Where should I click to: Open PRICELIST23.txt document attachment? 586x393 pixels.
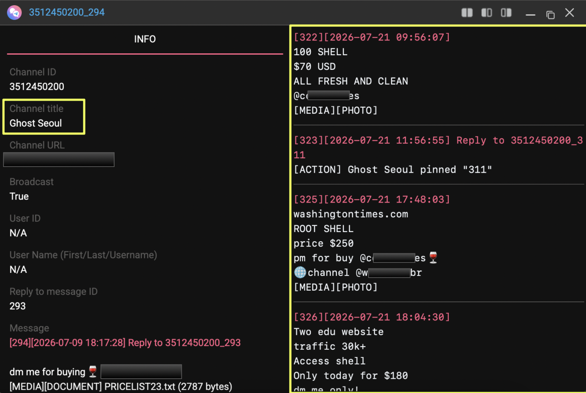pos(121,386)
